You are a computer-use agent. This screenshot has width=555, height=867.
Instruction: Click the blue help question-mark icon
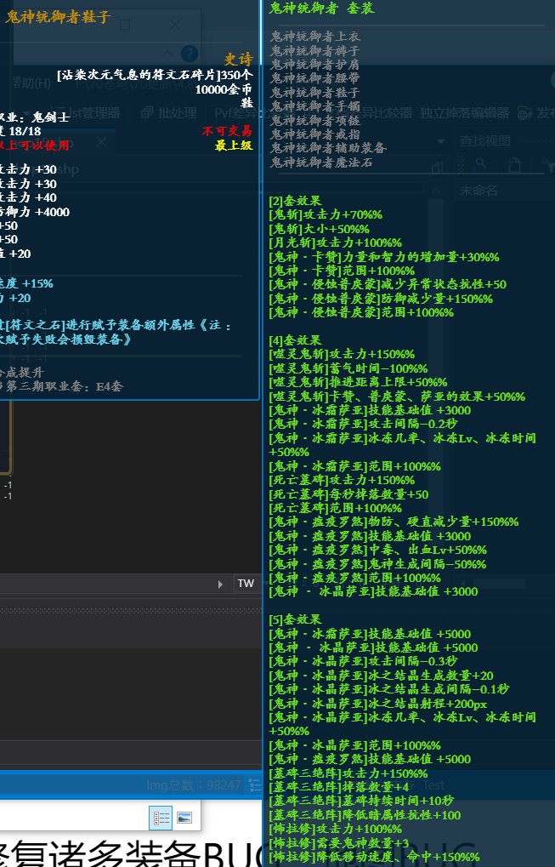pos(190,54)
